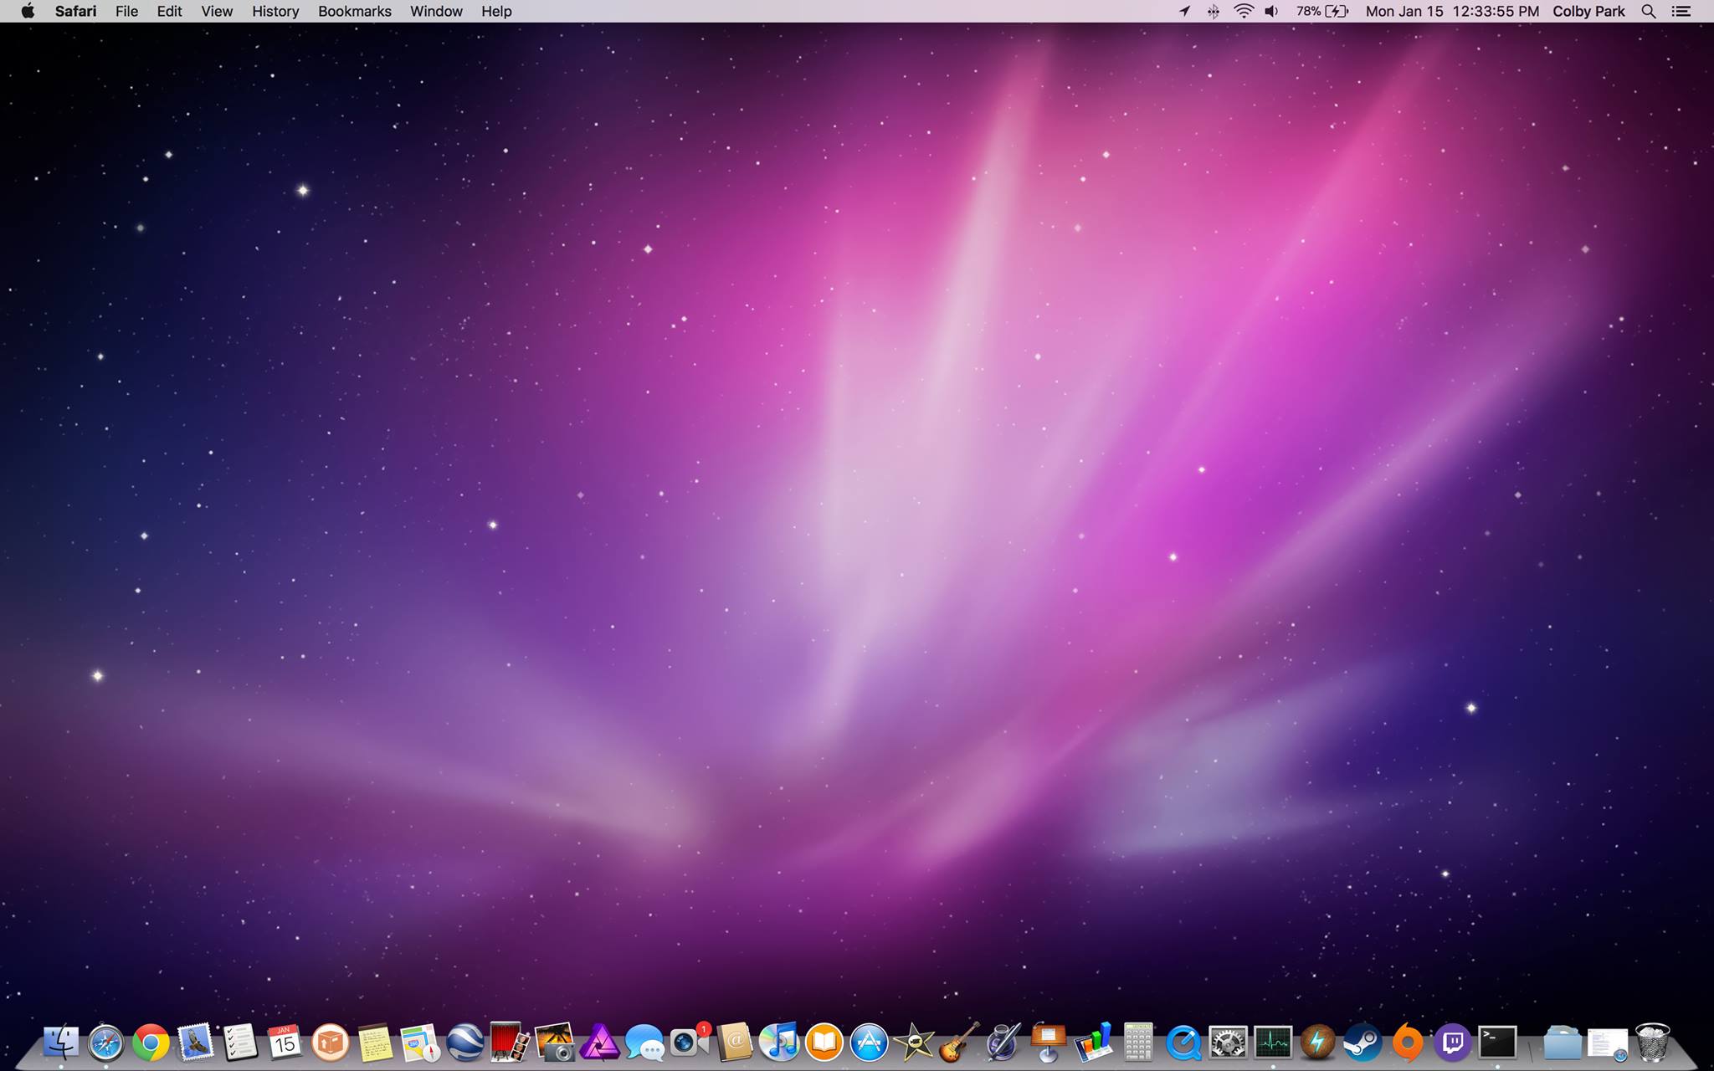The image size is (1714, 1071).
Task: Open Activity Monitor in the dock
Action: coord(1272,1043)
